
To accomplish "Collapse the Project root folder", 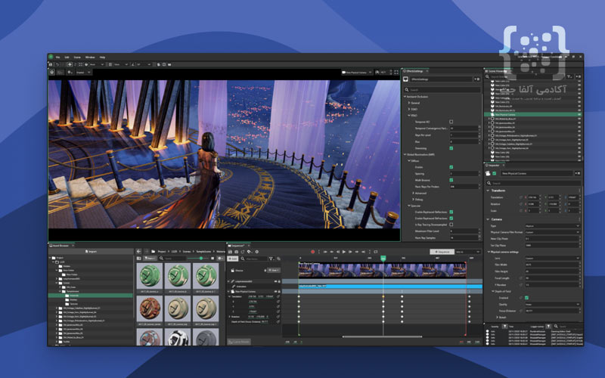I will (51, 258).
